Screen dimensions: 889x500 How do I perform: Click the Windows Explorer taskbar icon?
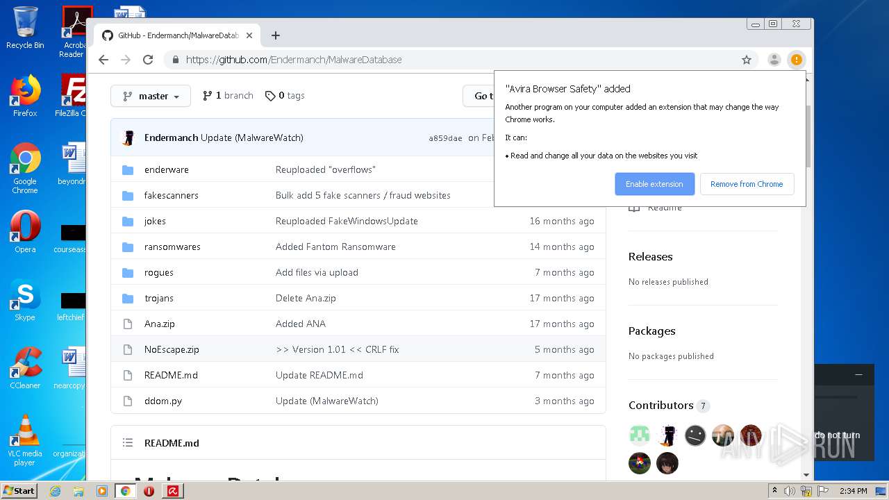[x=78, y=491]
